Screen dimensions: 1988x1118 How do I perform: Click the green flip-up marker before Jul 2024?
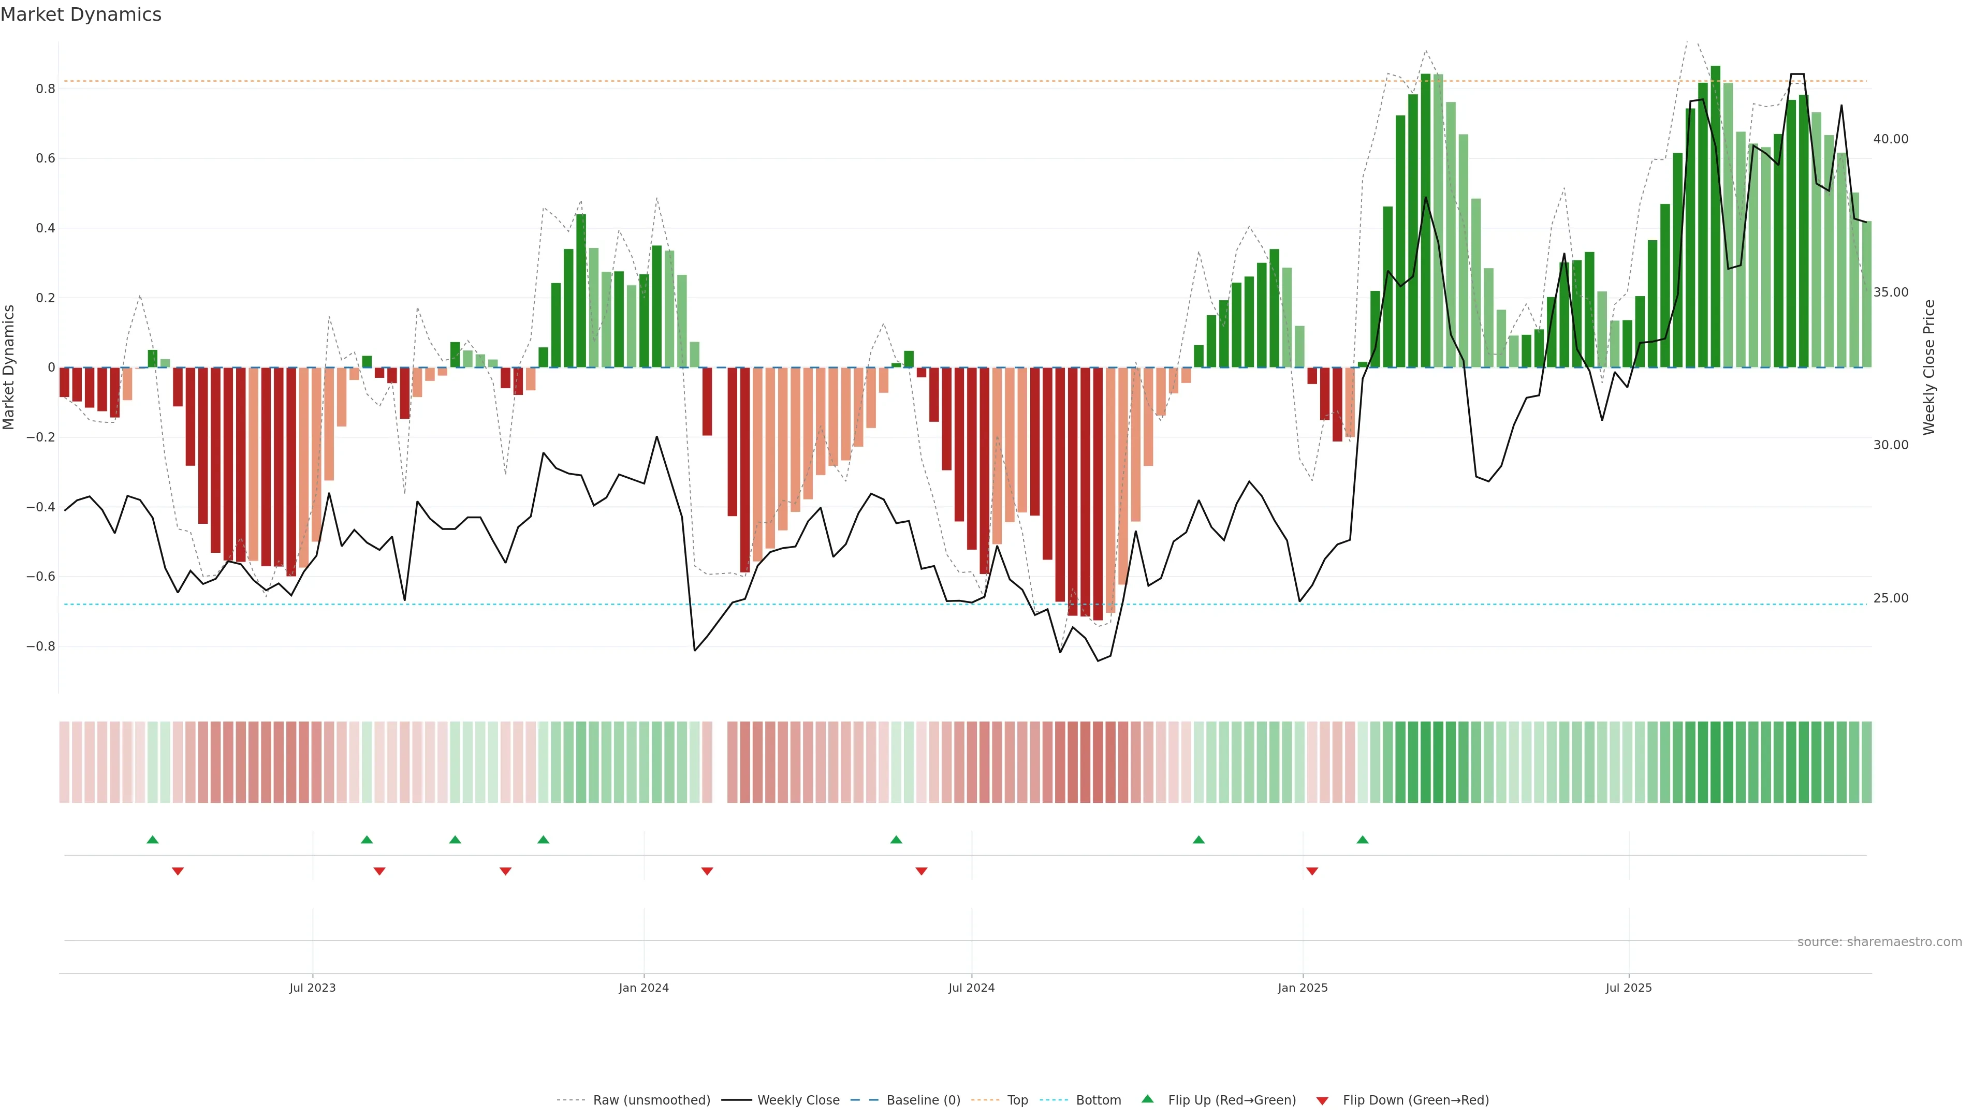896,840
